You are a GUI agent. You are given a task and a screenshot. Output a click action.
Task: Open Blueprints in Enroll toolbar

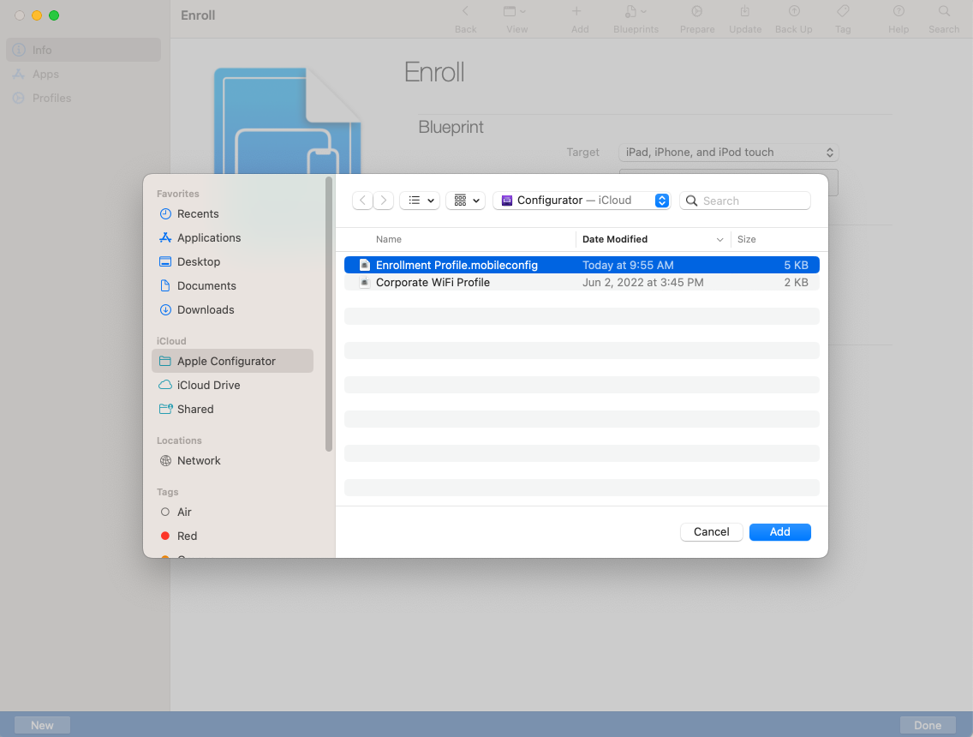(636, 19)
